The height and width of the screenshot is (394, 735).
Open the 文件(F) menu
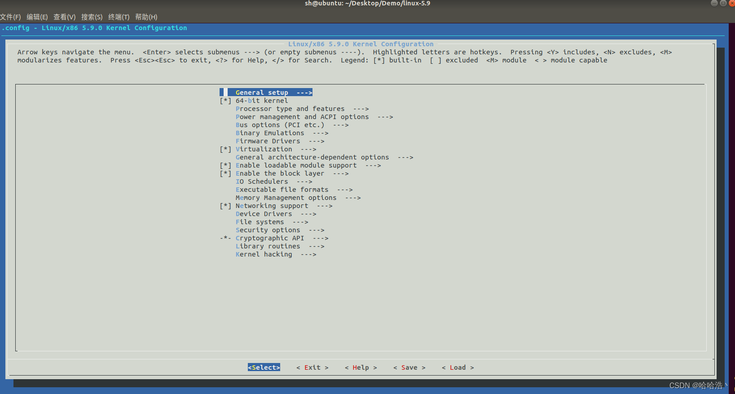click(x=10, y=17)
